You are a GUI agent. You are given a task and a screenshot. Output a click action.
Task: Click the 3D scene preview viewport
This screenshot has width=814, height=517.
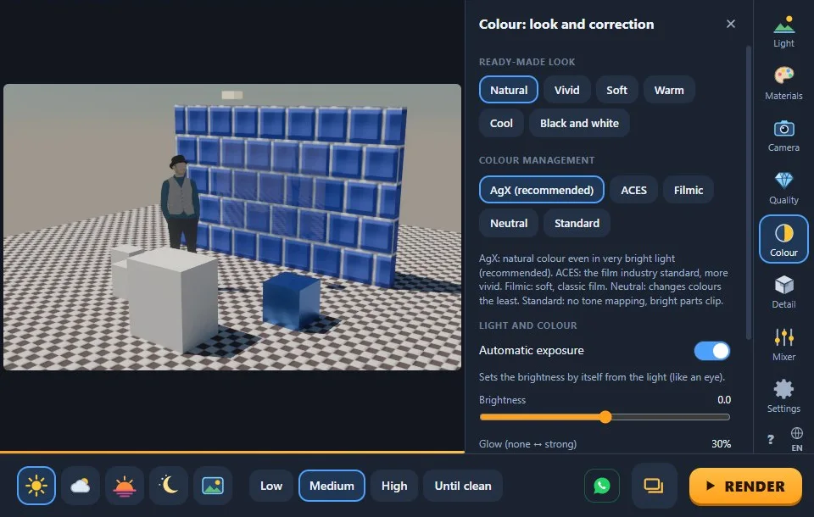click(x=232, y=227)
